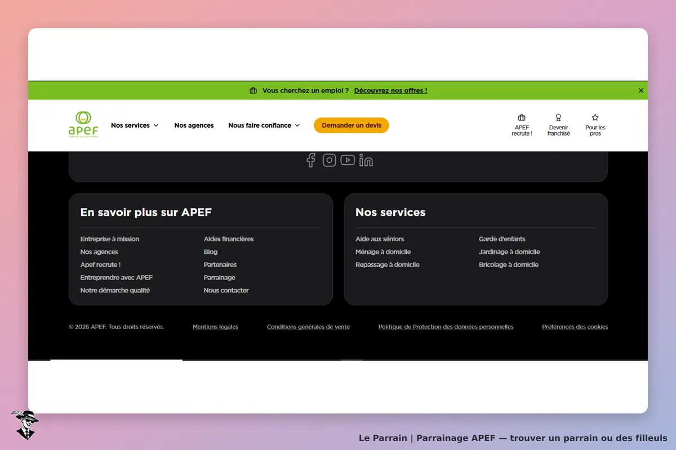Screen dimensions: 676x450
Task: Open Entreprendre avec APEF link
Action: point(117,278)
